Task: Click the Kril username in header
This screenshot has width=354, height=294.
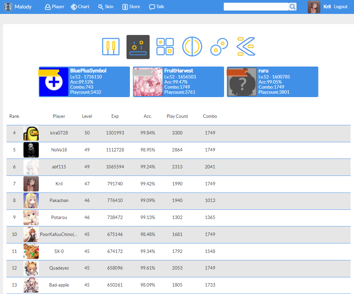Action: click(x=327, y=7)
